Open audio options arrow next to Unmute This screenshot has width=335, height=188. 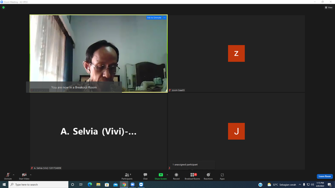coord(14,175)
